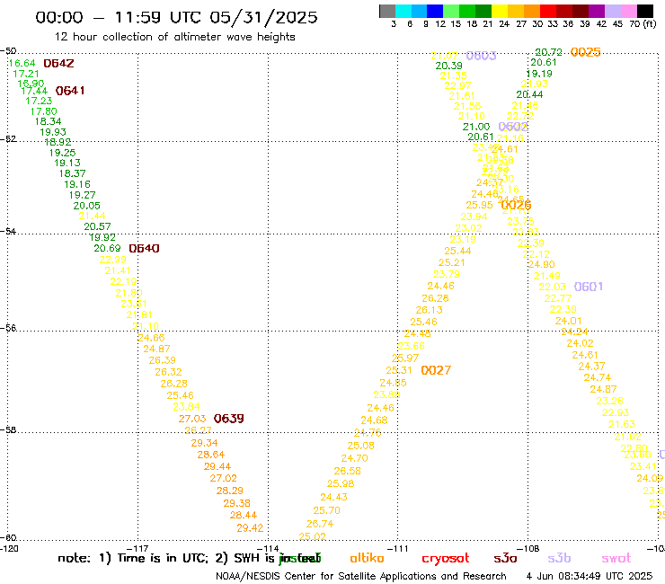
Task: Click the -108 longitude axis label
Action: point(528,549)
